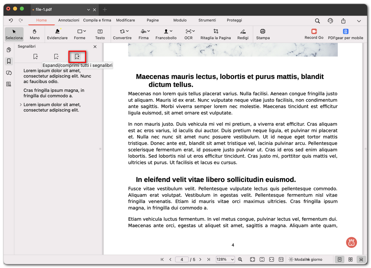Add a new bookmark in Segnalibri panel

[x=35, y=56]
